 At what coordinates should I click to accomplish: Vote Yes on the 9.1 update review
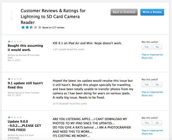(147, 84)
